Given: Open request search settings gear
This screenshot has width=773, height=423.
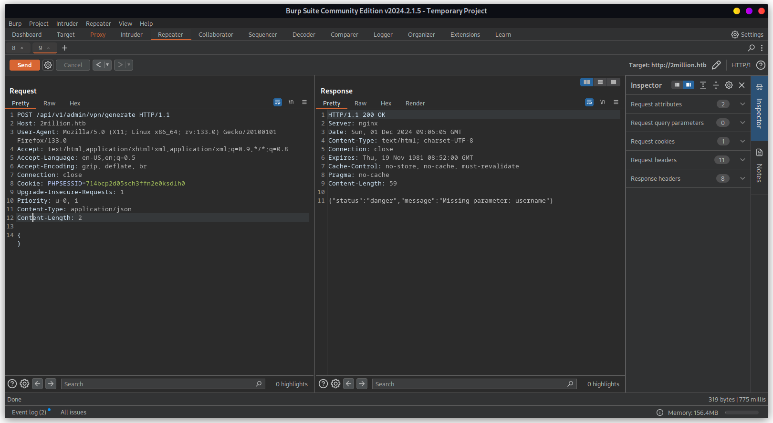Looking at the screenshot, I should tap(25, 383).
